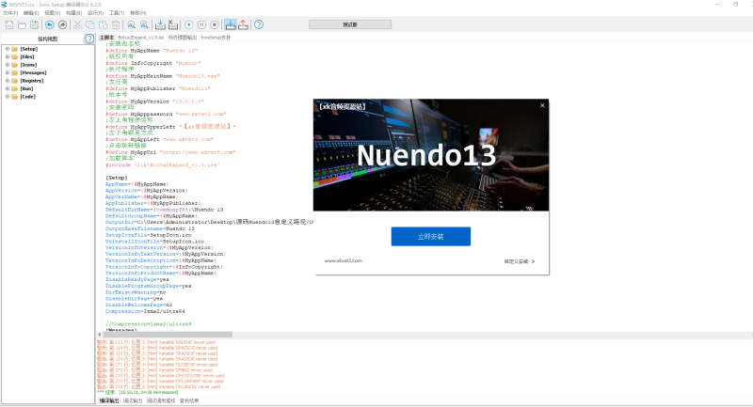Open the 帮助(H) menu
Screen dimensions: 753x407
(138, 13)
